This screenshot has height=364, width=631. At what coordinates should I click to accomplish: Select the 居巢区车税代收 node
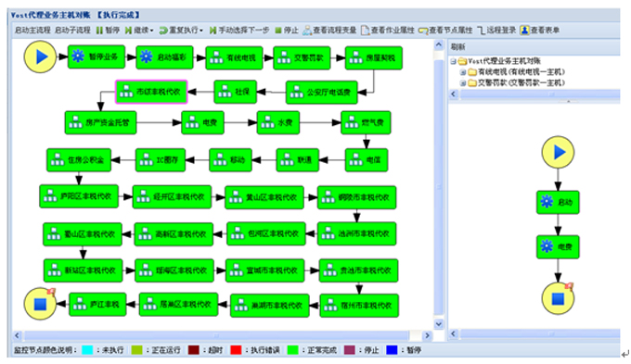[179, 304]
